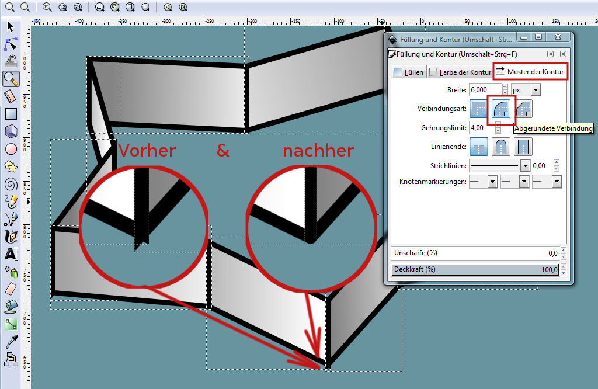Screen dimensions: 598x389
Task: Iconify the docked Füllung und Kontur panel
Action: click(x=550, y=54)
